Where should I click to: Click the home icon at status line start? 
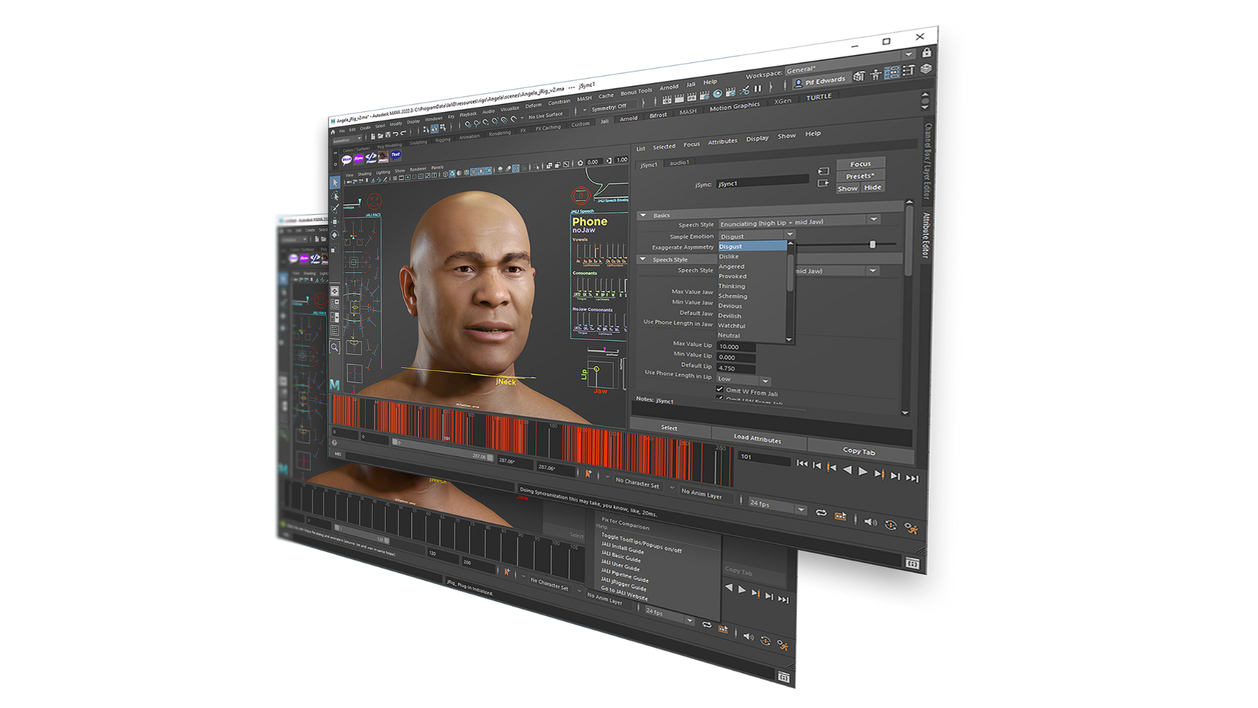[x=333, y=132]
